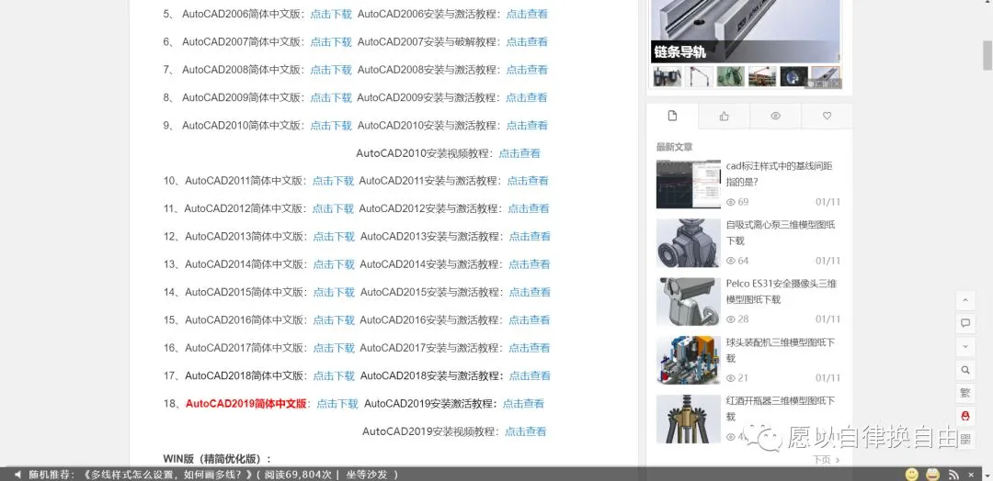View AutoCAD2014安装与激活教程 via 点击查看
The width and height of the screenshot is (993, 481).
pyautogui.click(x=530, y=264)
